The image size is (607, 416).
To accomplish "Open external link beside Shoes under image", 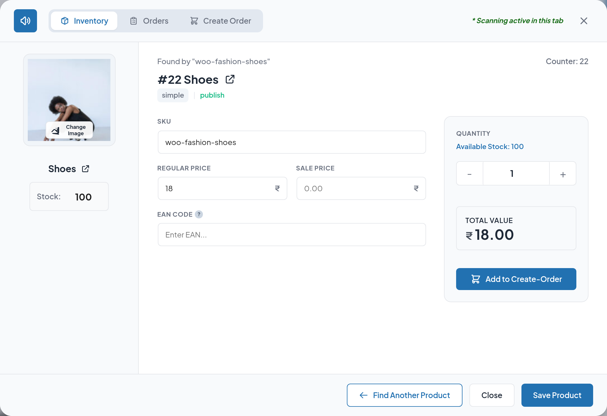I will coord(86,169).
